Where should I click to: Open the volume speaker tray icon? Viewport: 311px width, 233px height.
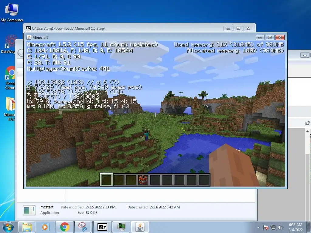280,227
